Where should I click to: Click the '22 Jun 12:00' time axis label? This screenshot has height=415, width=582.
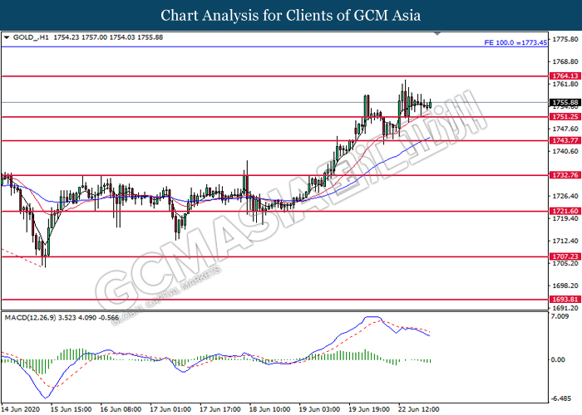click(419, 409)
